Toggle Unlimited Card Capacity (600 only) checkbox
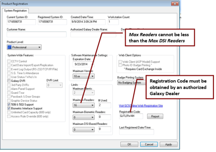The image size is (216, 152). [x=9, y=112]
